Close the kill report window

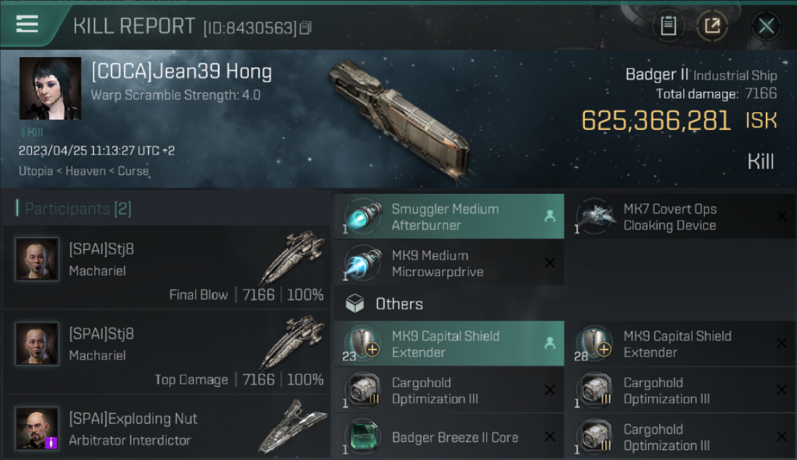click(766, 26)
